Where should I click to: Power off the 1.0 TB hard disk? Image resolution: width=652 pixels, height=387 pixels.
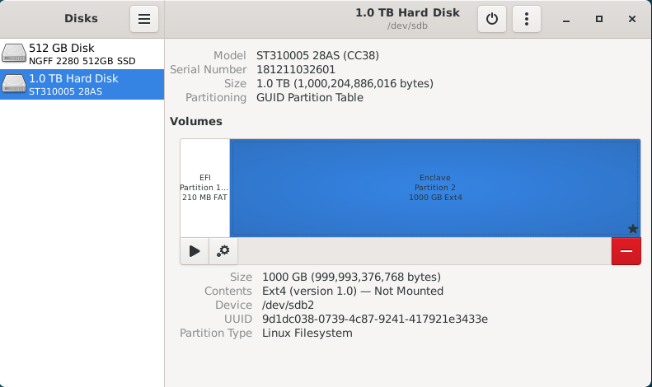tap(492, 19)
